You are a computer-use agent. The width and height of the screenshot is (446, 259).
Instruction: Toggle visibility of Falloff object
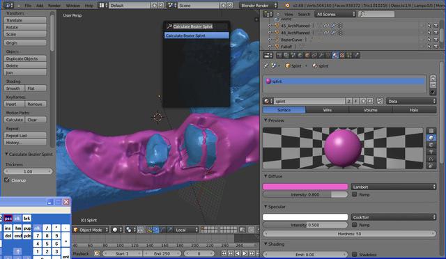pos(422,47)
